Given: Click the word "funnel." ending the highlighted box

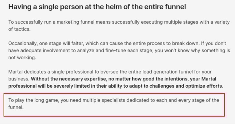Looking at the screenshot, I should coord(16,107).
